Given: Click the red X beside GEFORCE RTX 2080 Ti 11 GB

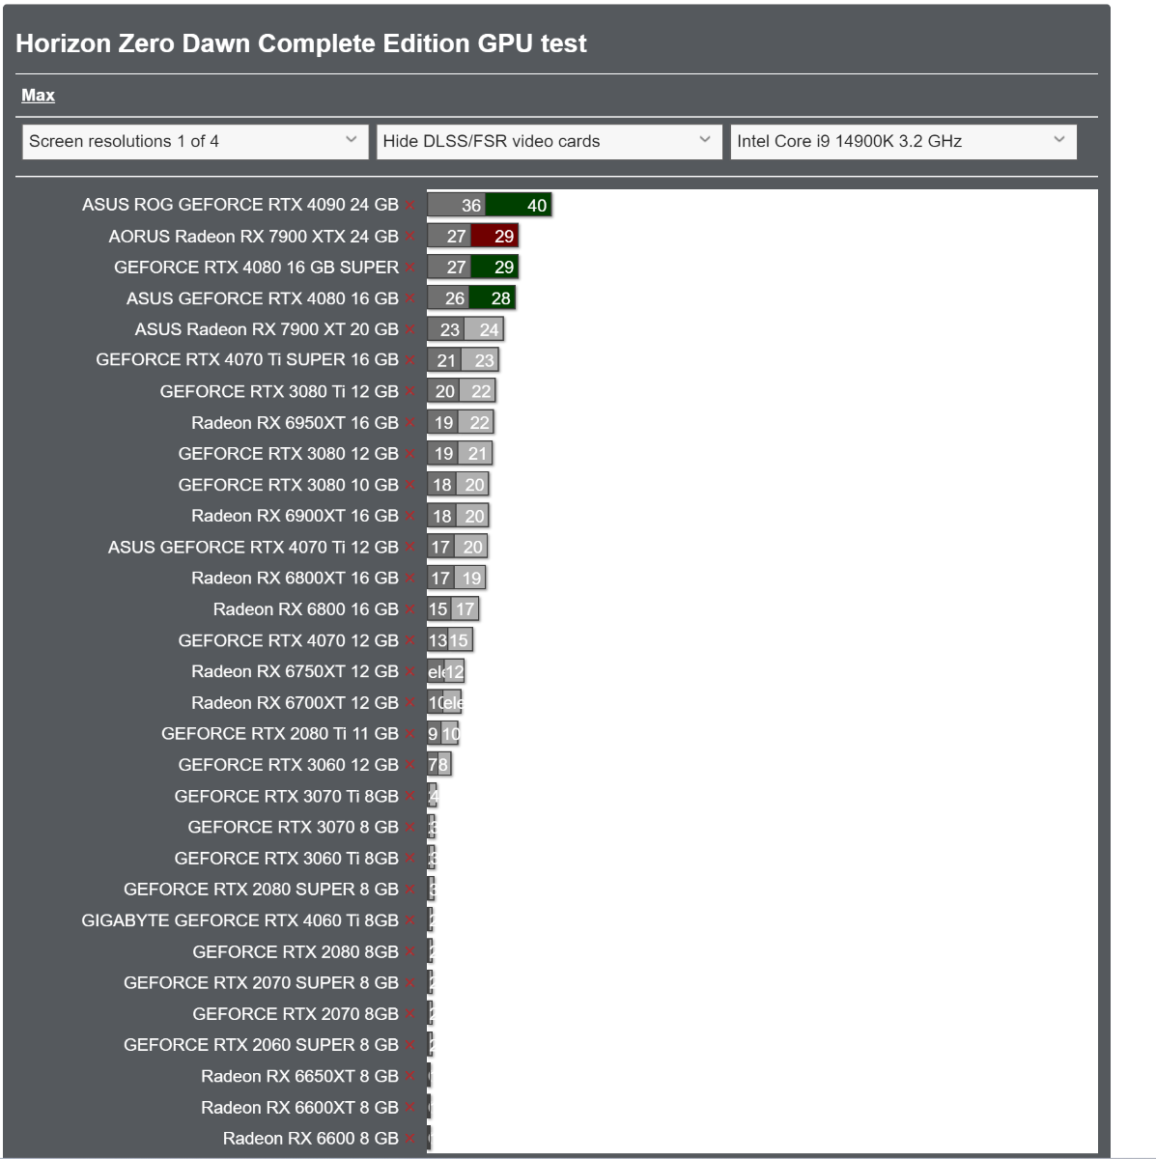Looking at the screenshot, I should (x=410, y=734).
